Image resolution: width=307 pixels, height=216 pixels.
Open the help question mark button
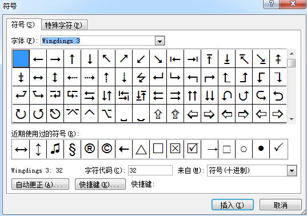coord(272,4)
